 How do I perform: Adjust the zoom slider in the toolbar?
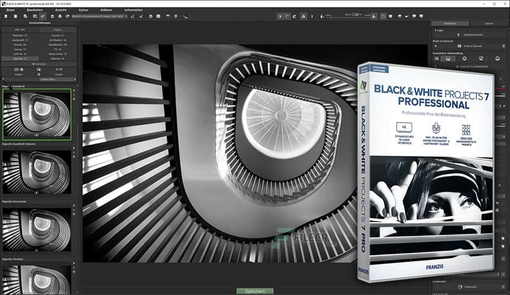coord(347,17)
